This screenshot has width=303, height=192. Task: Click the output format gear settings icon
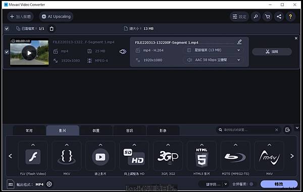[49, 184]
